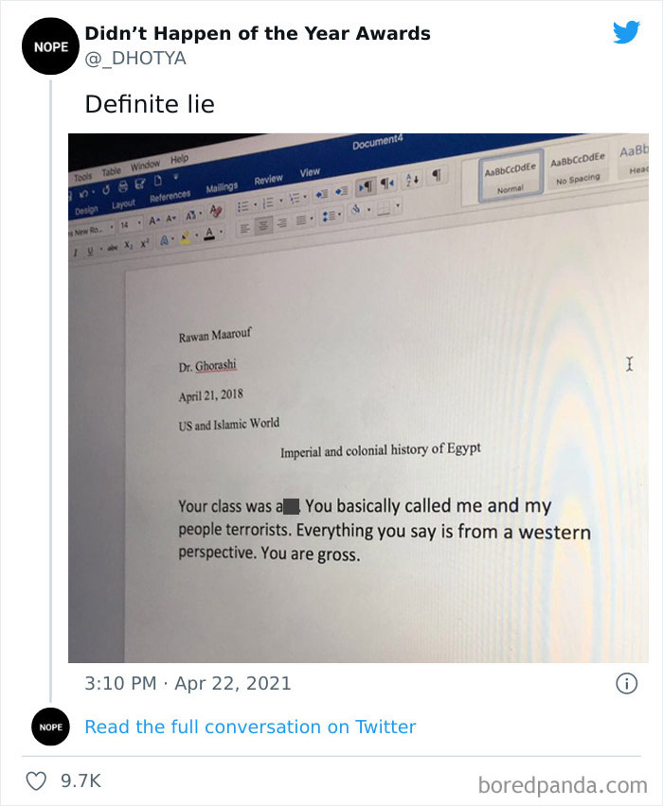Click the show paragraph marks icon
Screen dimensions: 663x806
[436, 176]
